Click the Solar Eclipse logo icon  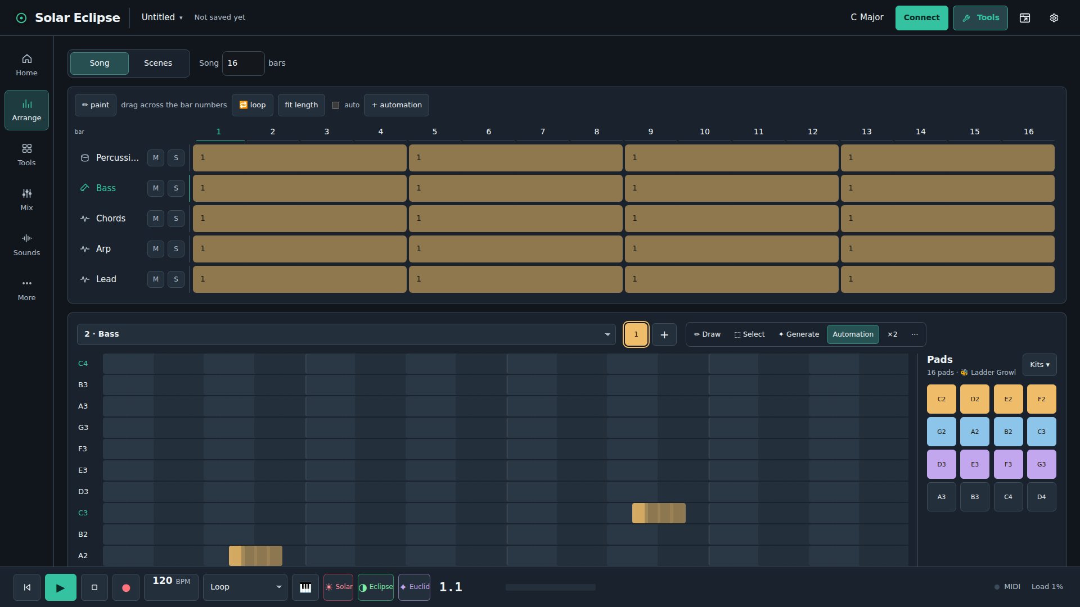21,18
